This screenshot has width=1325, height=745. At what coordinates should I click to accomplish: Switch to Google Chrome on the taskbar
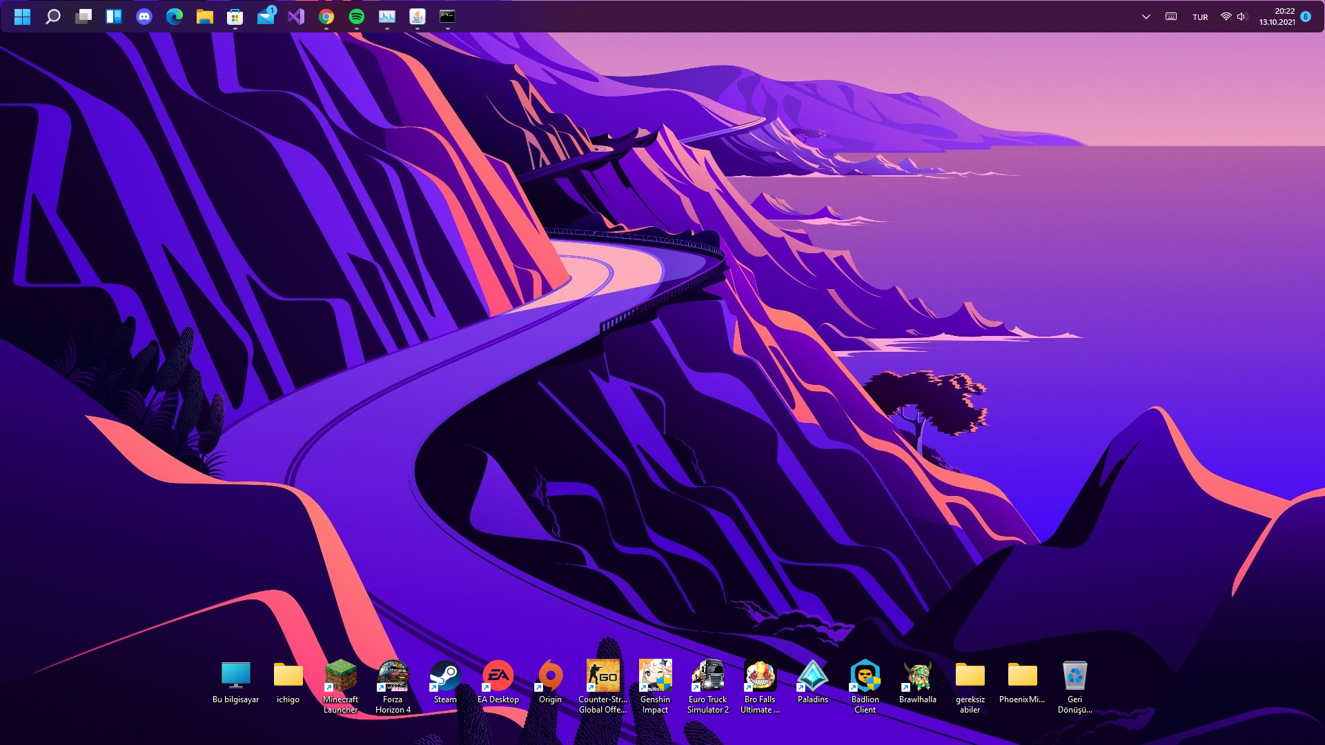click(326, 17)
